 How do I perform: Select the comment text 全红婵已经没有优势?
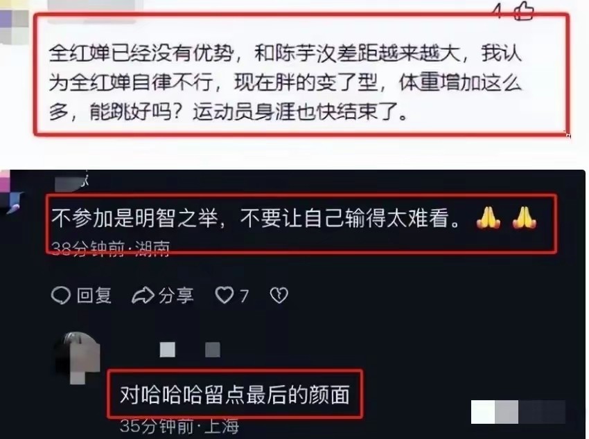click(141, 53)
